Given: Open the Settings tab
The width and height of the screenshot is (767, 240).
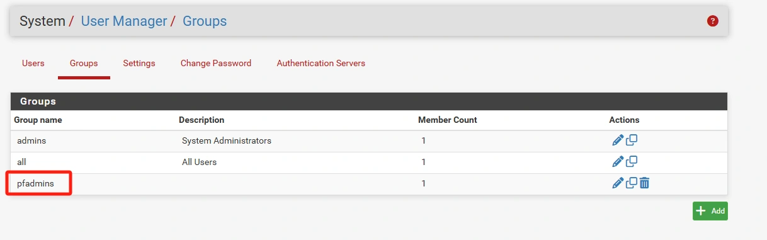Looking at the screenshot, I should click(139, 63).
